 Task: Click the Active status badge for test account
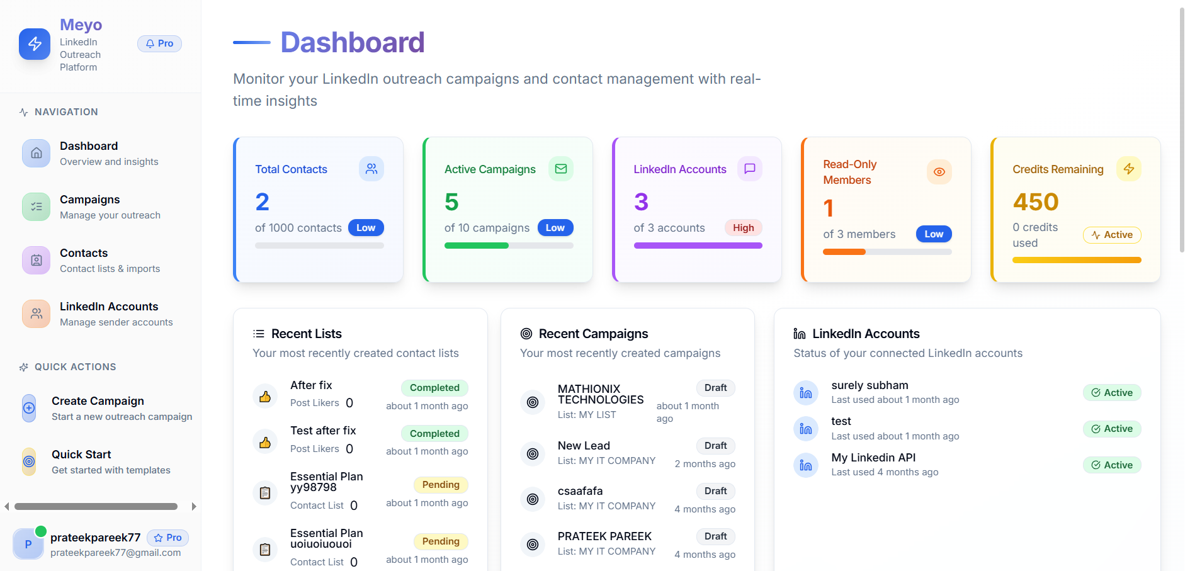pos(1112,429)
